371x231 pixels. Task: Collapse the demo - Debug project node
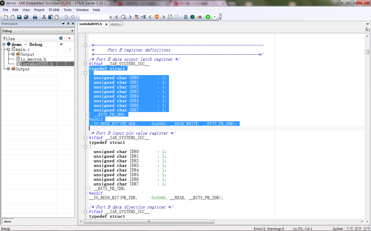4,44
